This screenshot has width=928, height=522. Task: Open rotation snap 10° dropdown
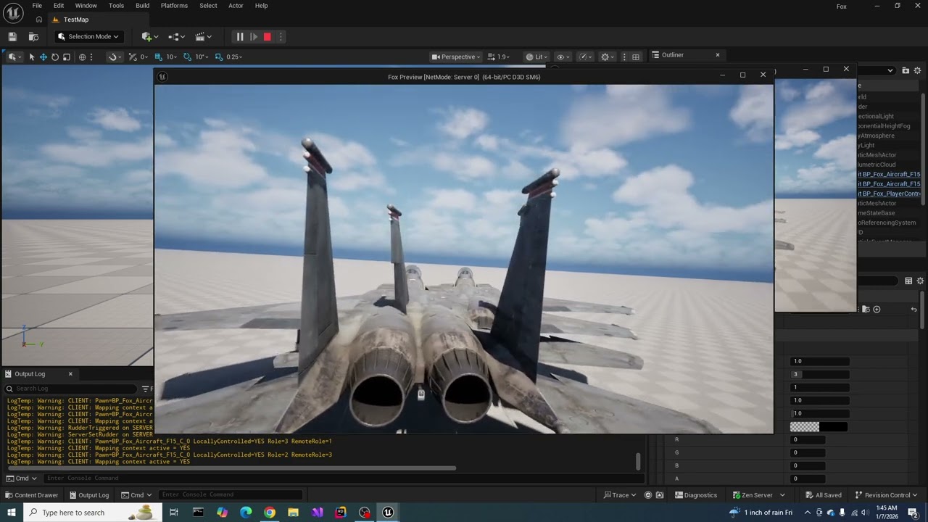[x=202, y=57]
